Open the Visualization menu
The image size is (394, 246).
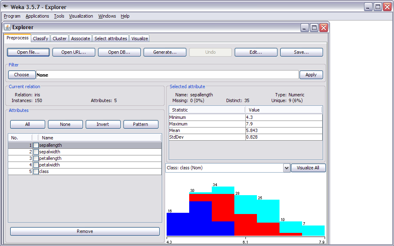81,16
